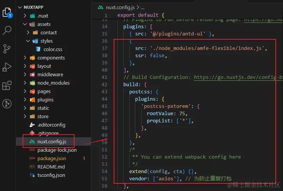This screenshot has height=191, width=283.
Task: Expand the contact folder chevron
Action: click(x=28, y=32)
